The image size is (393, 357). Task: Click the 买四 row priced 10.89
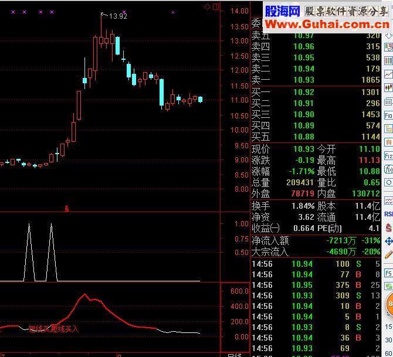(x=316, y=125)
